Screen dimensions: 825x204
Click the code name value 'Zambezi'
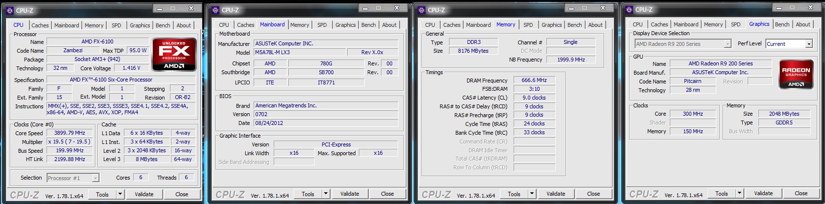pos(73,50)
